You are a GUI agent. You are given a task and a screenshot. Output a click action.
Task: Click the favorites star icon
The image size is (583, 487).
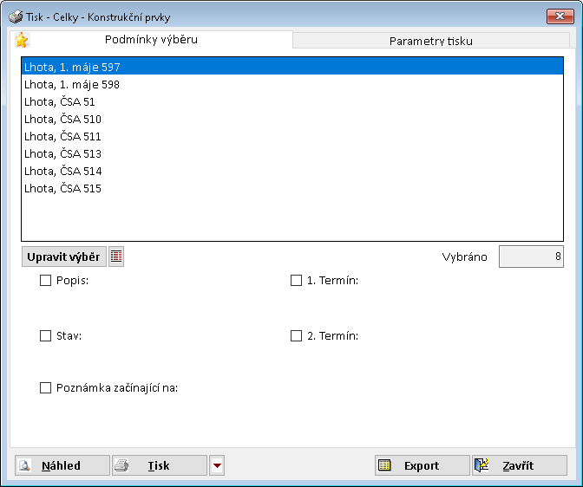22,40
